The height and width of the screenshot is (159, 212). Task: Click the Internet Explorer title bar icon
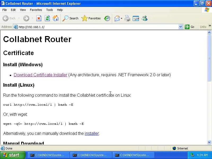point(2,3)
